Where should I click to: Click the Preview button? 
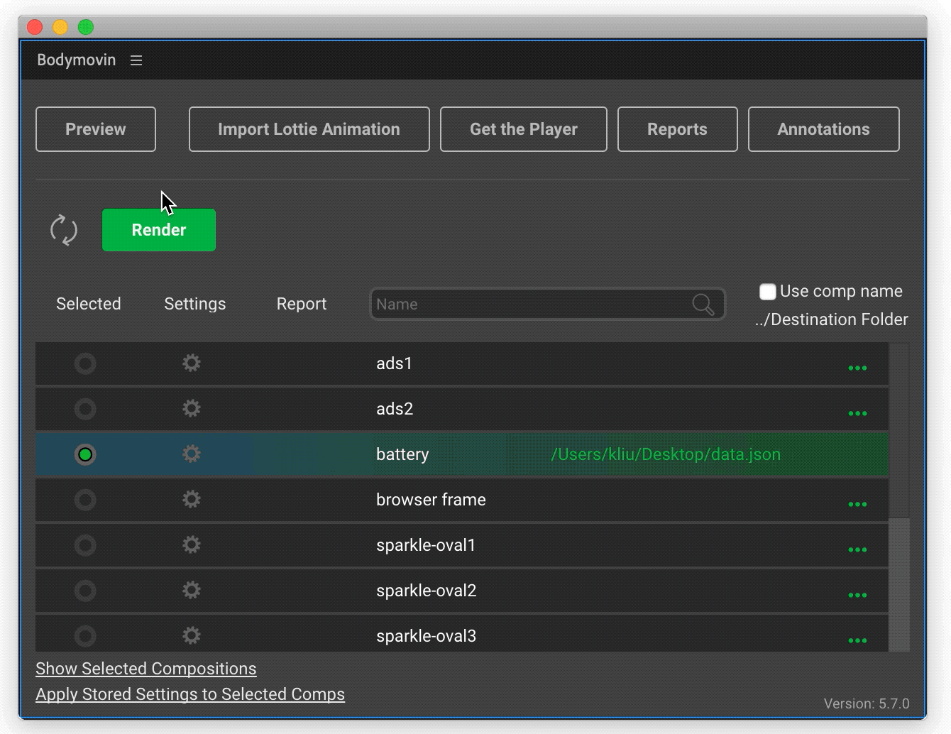coord(96,129)
